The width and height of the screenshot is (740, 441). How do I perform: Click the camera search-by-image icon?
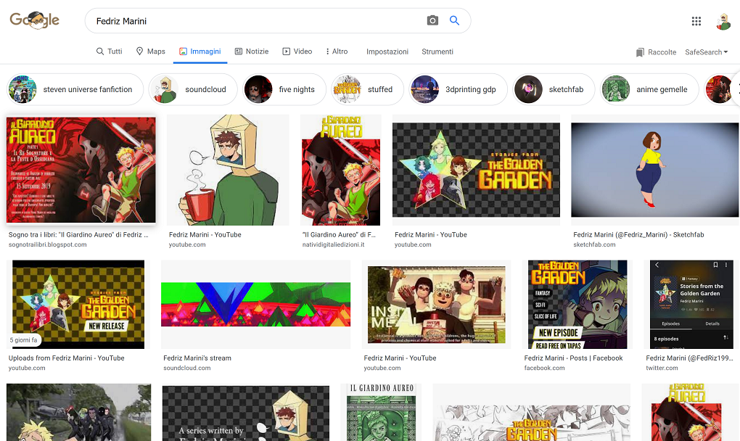[x=432, y=21]
